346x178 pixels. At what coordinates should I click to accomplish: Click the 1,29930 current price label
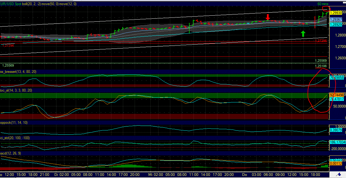click(336, 13)
